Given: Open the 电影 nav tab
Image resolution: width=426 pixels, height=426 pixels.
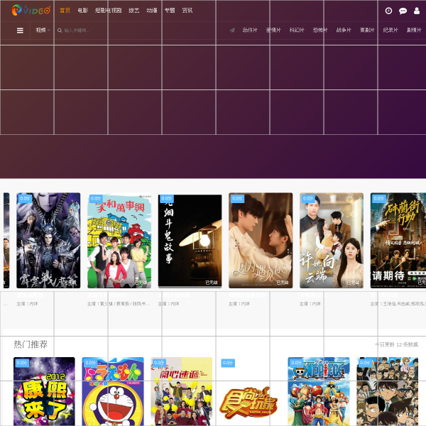Looking at the screenshot, I should [82, 11].
